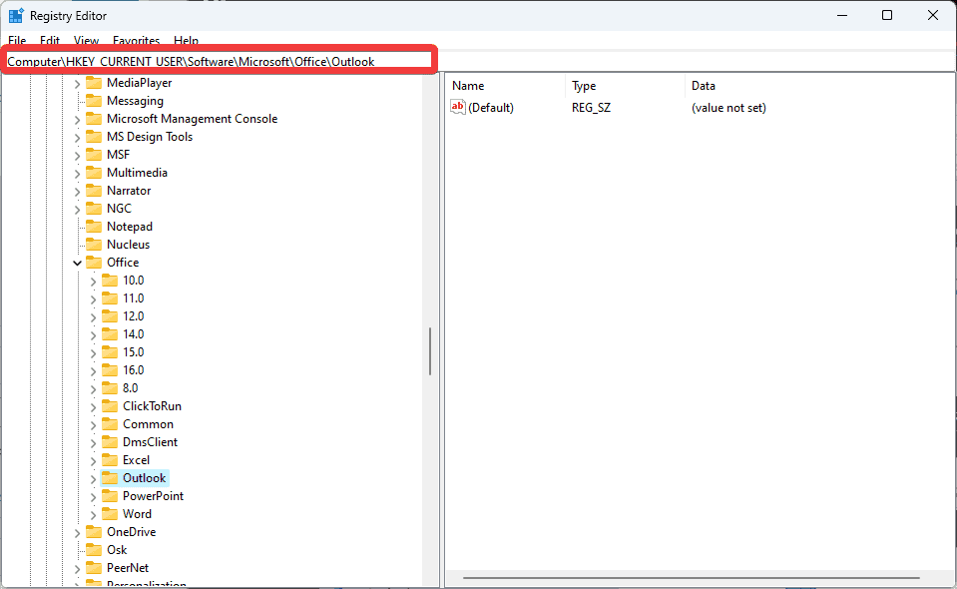The width and height of the screenshot is (957, 589).
Task: Select the Office key folder icon
Action: pyautogui.click(x=94, y=262)
